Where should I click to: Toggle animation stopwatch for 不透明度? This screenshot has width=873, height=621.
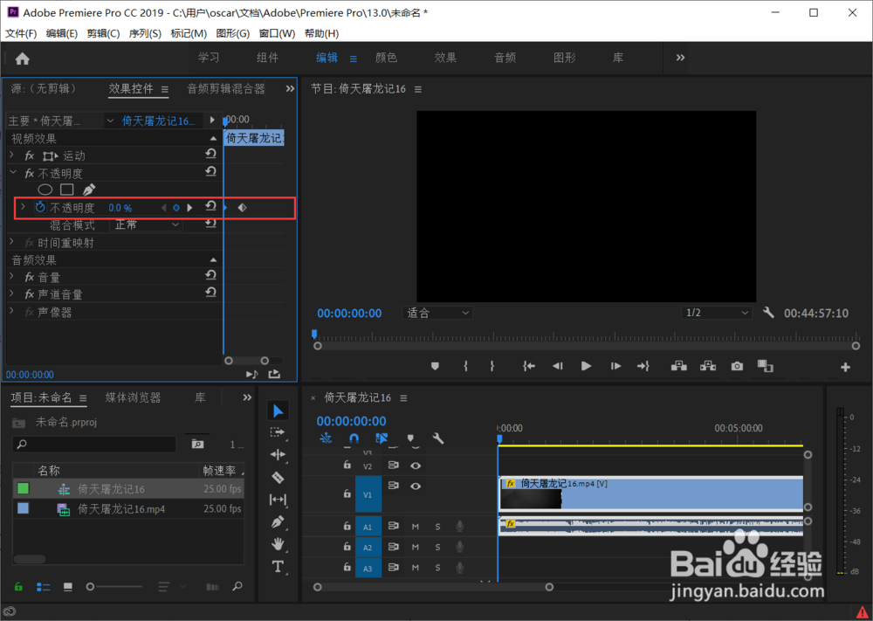pyautogui.click(x=39, y=208)
